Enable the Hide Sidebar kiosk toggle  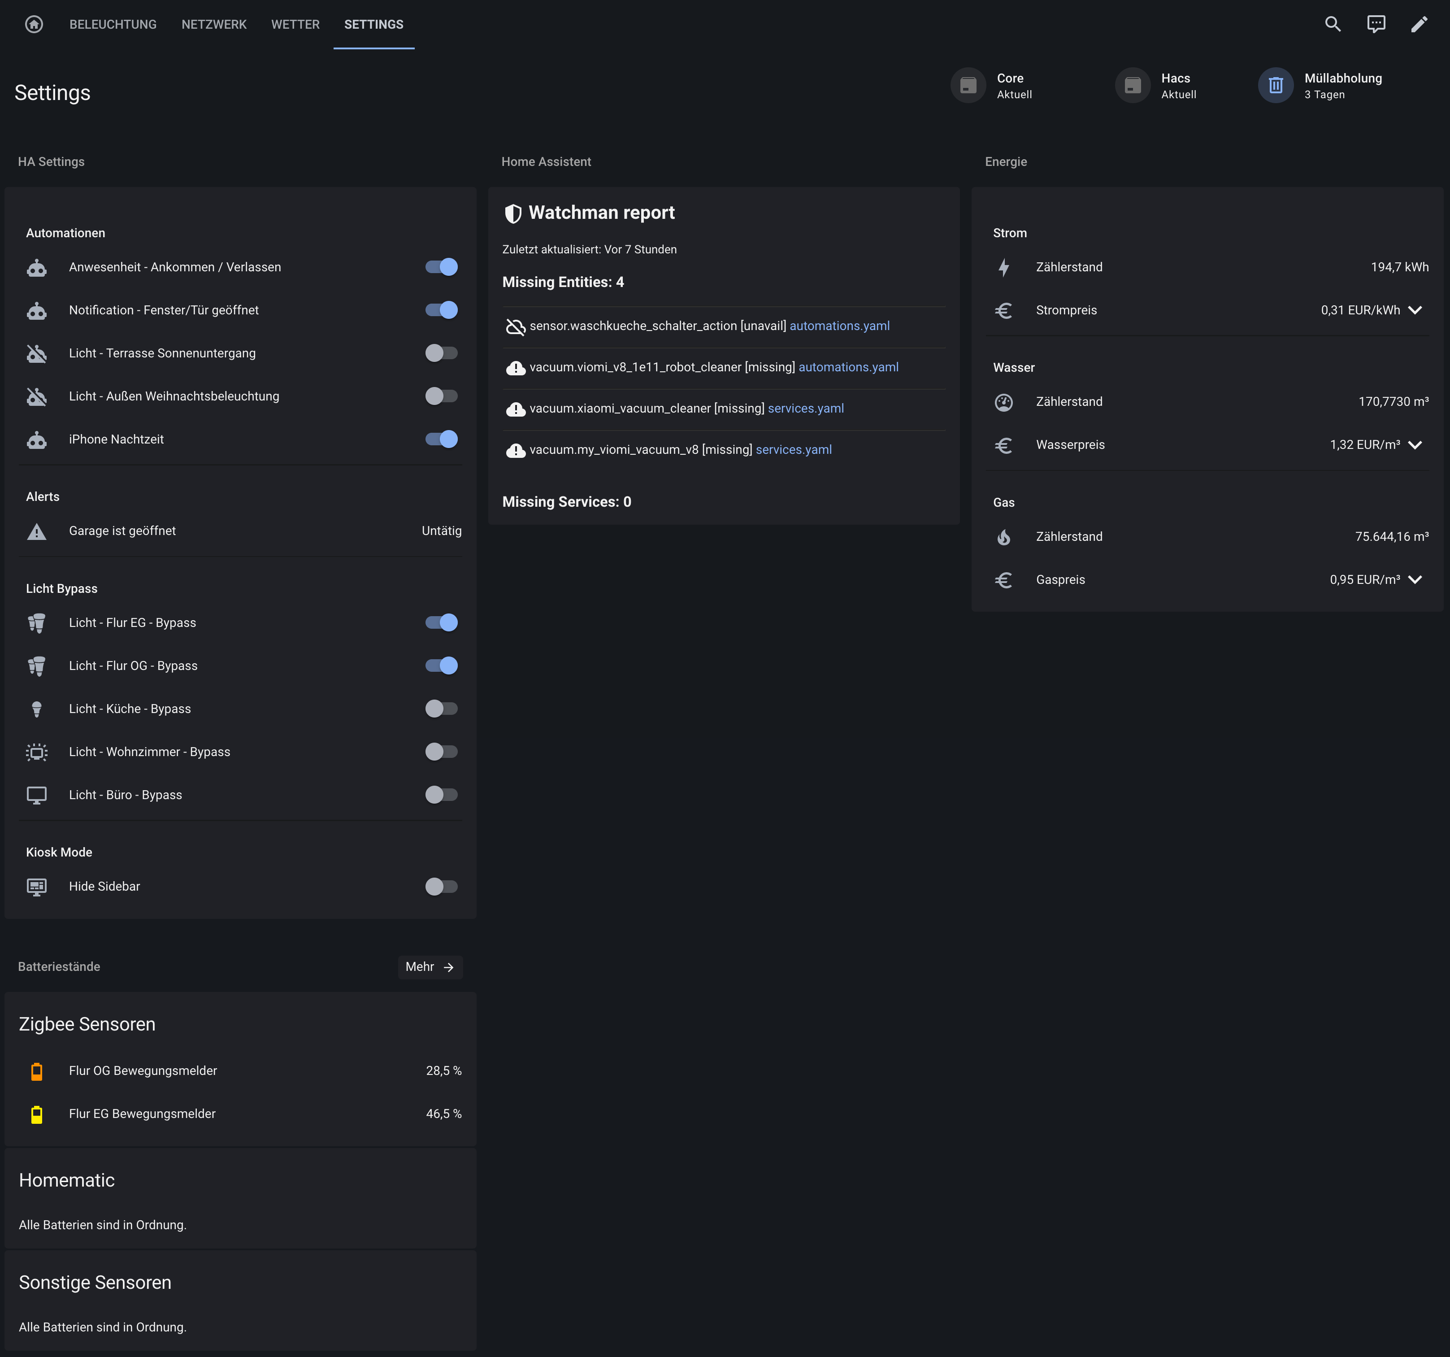tap(441, 887)
